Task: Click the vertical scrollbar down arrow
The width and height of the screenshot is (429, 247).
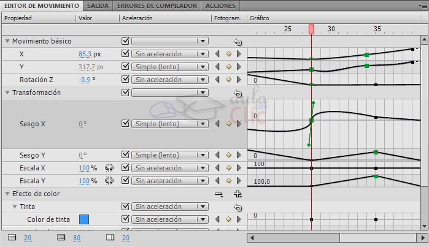Action: click(x=424, y=226)
